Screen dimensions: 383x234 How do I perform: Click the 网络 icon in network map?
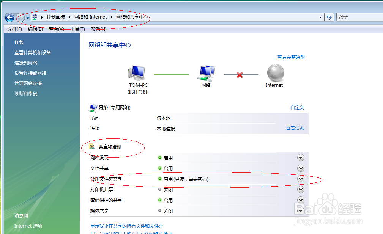[x=206, y=73]
